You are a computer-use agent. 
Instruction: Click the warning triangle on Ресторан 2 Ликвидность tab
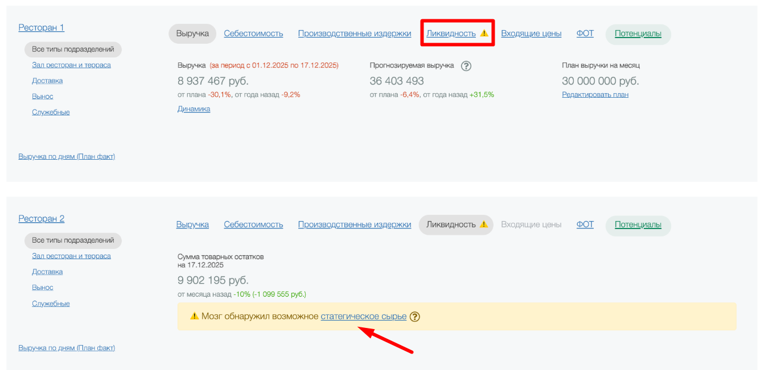click(x=484, y=225)
